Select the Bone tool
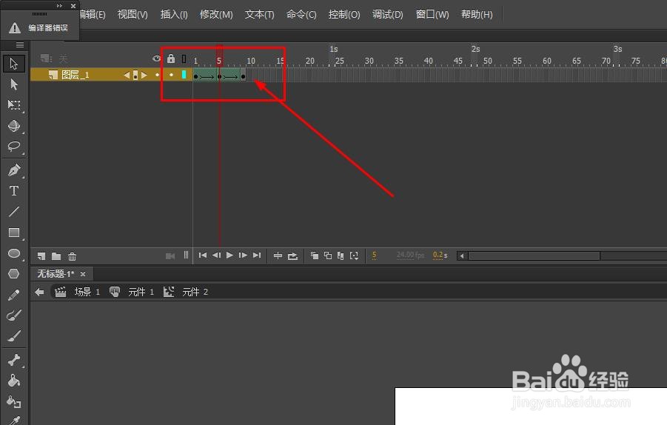667x425 pixels. click(13, 360)
